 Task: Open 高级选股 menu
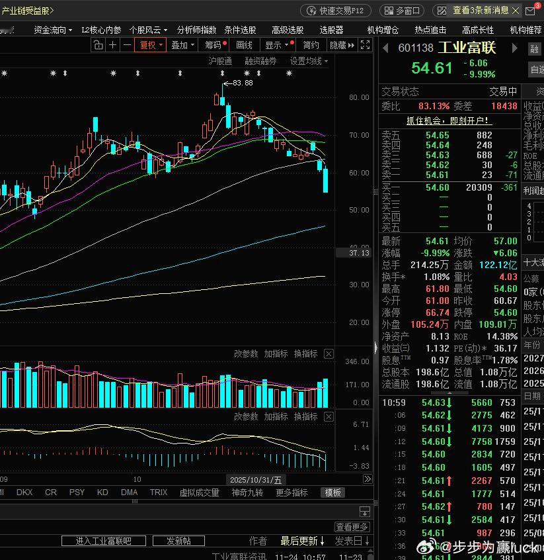[x=288, y=30]
